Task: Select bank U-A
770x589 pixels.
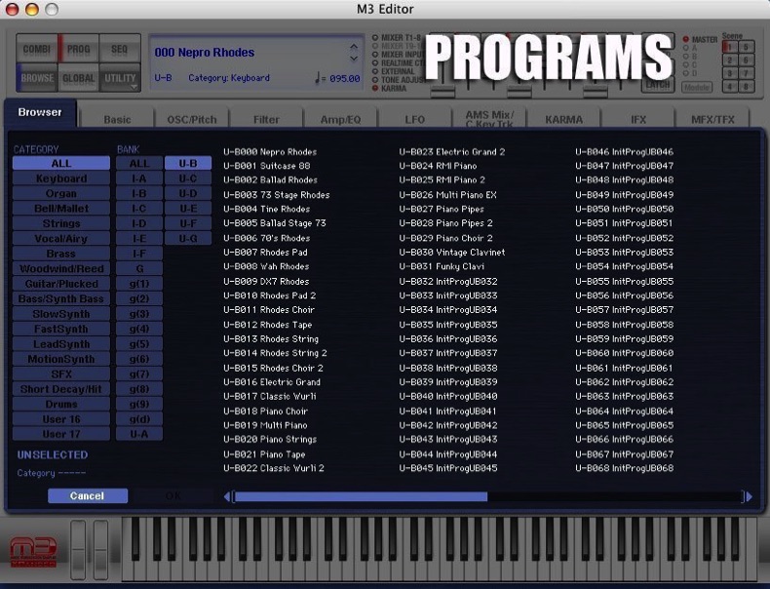Action: pos(139,434)
